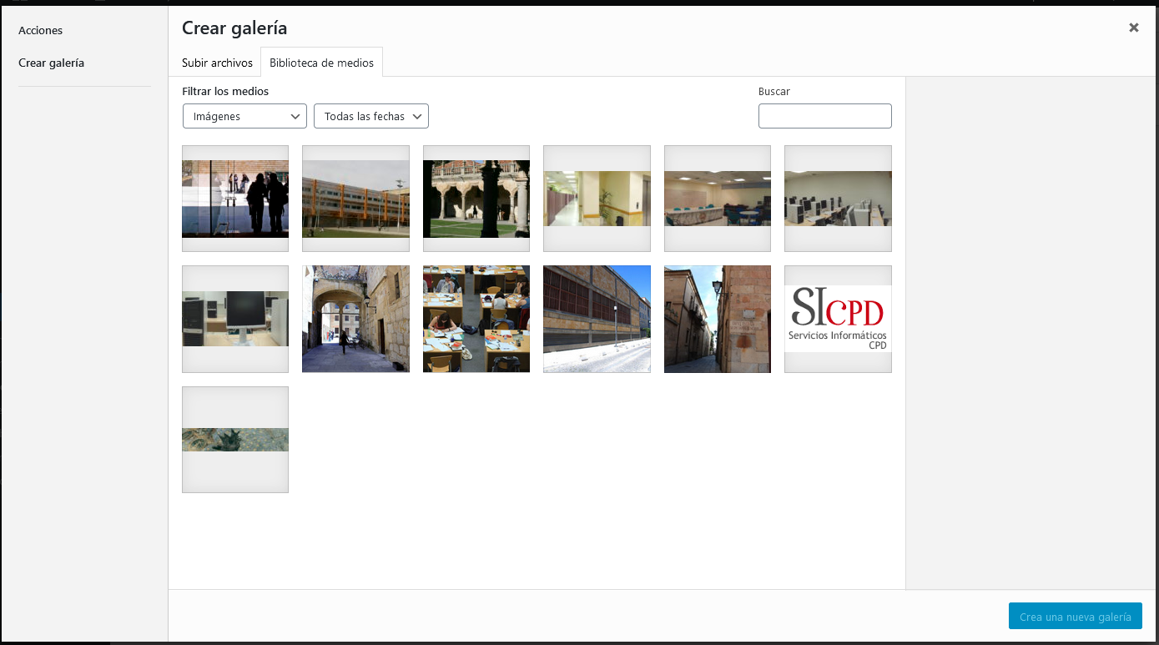Image resolution: width=1159 pixels, height=645 pixels.
Task: Select the SI CPD logo thumbnail
Action: [x=838, y=319]
